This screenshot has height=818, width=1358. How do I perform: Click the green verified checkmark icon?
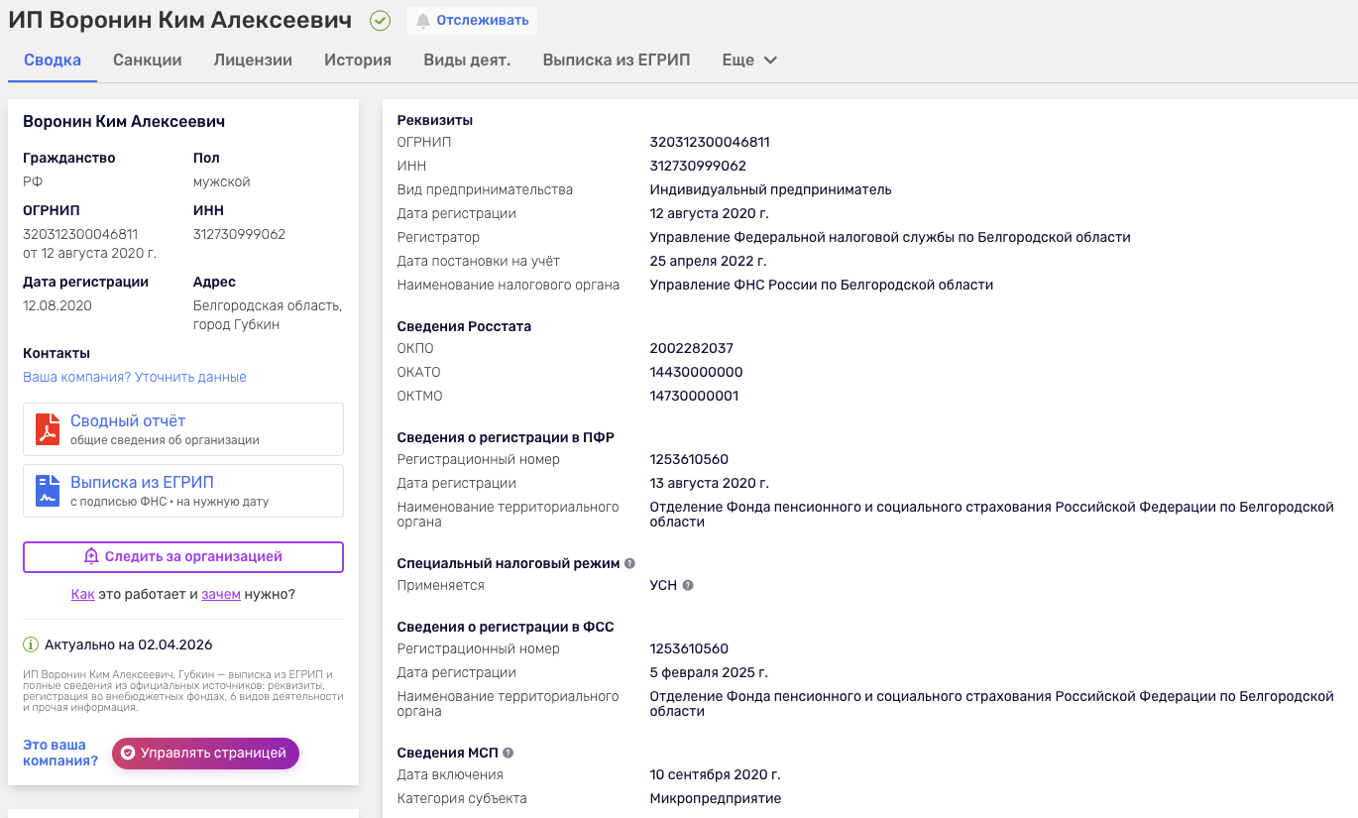380,20
